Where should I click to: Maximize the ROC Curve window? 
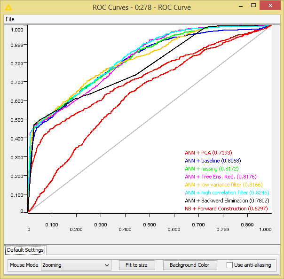click(x=253, y=6)
